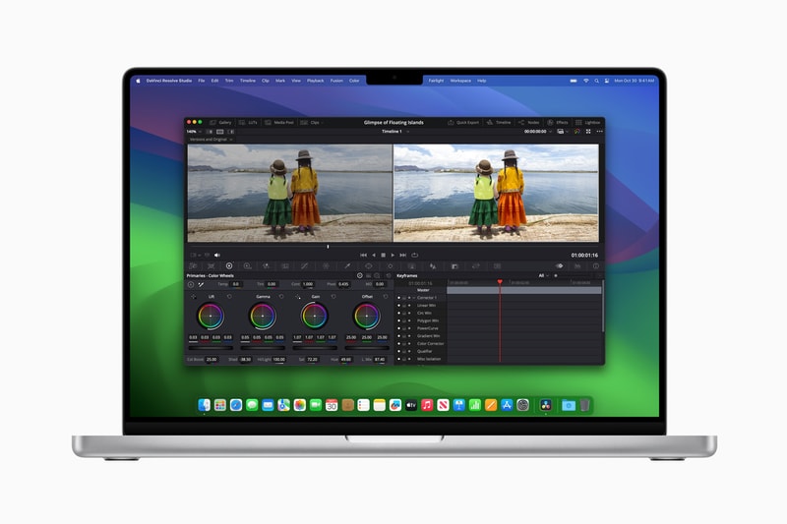The height and width of the screenshot is (524, 787).
Task: Jump to first frame in transport
Action: point(363,256)
